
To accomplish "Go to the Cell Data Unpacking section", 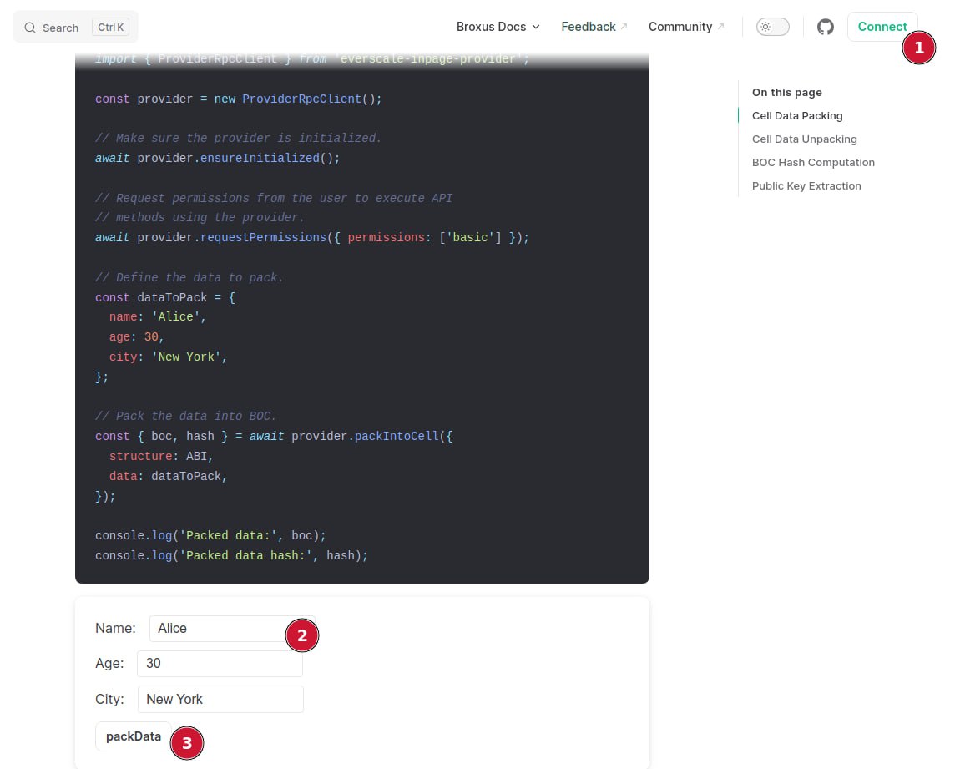I will (804, 139).
